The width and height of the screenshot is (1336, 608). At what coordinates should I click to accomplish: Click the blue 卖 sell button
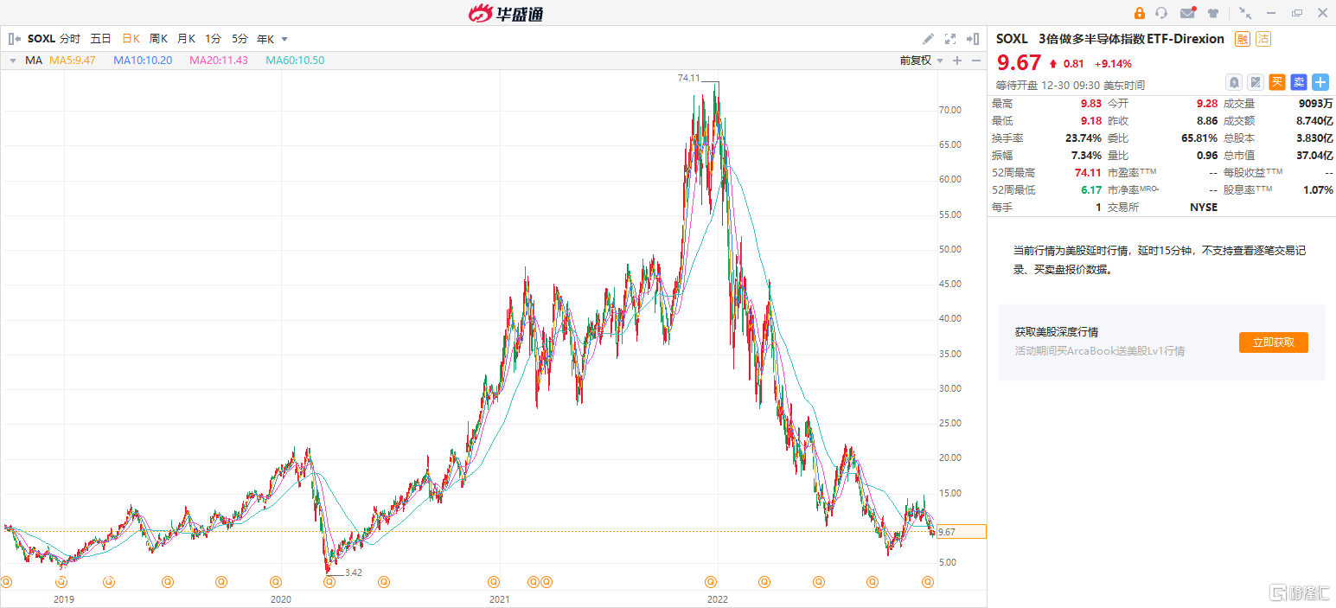pyautogui.click(x=1299, y=82)
